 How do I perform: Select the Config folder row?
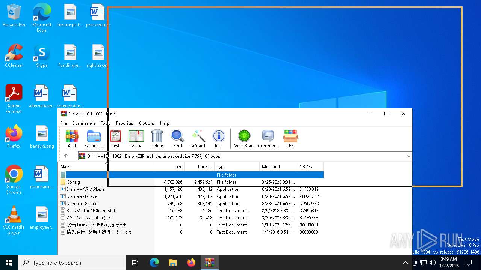(x=191, y=182)
